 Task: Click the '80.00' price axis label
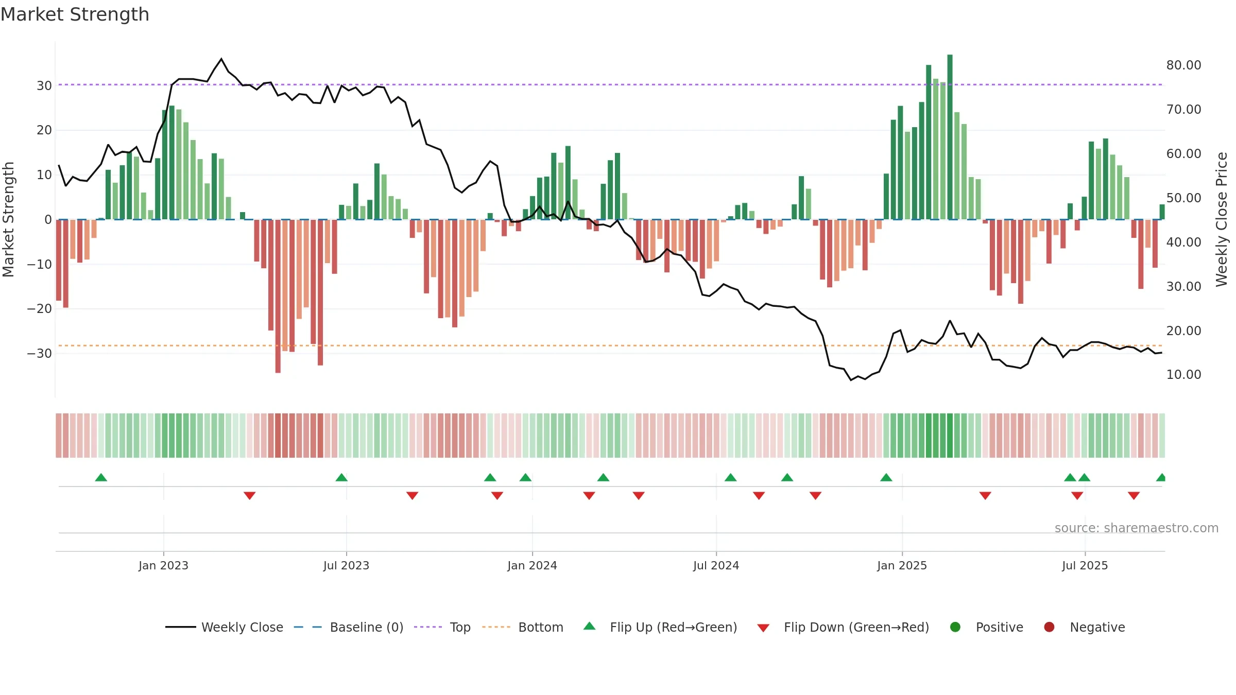pos(1184,65)
